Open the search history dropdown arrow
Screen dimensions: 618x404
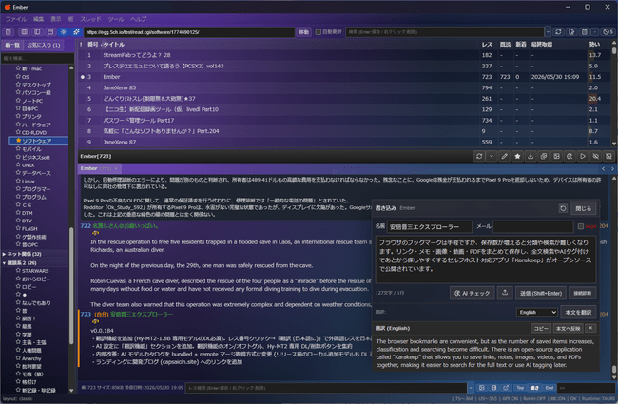pyautogui.click(x=548, y=32)
